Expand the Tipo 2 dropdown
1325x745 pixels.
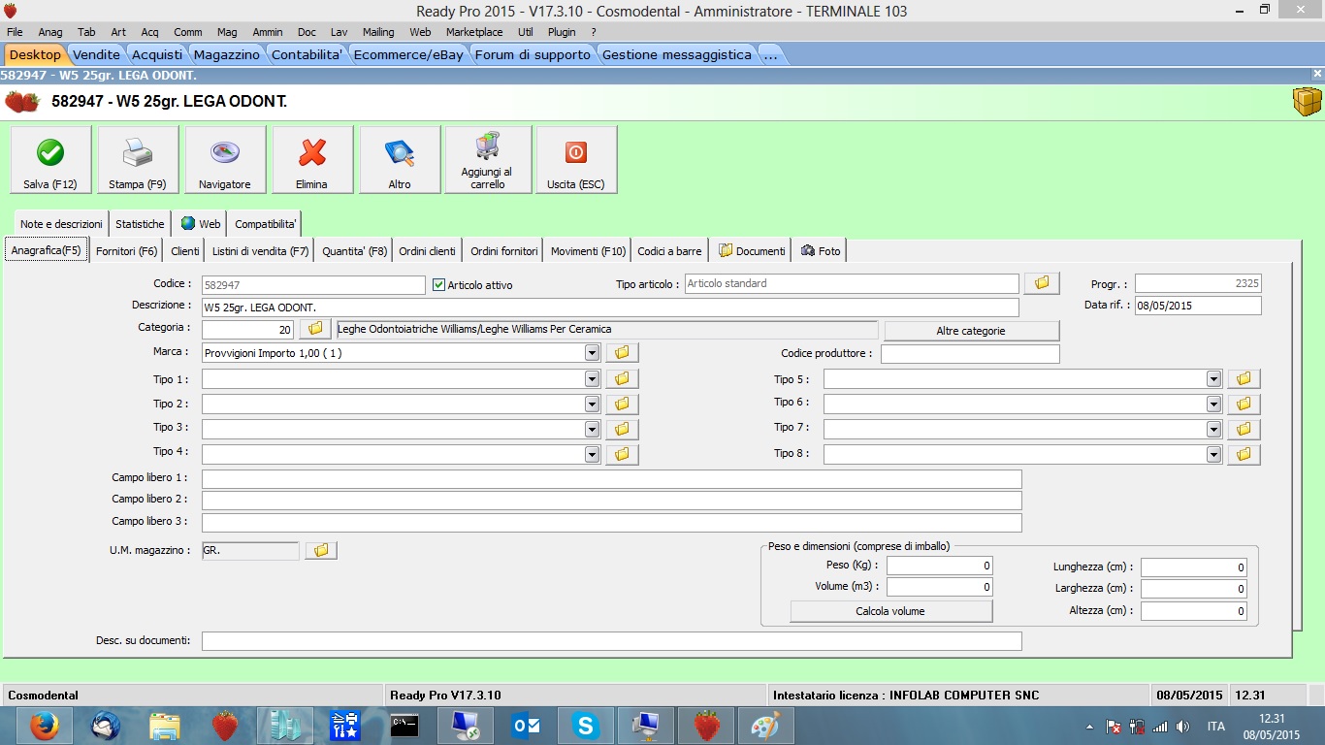(x=592, y=404)
